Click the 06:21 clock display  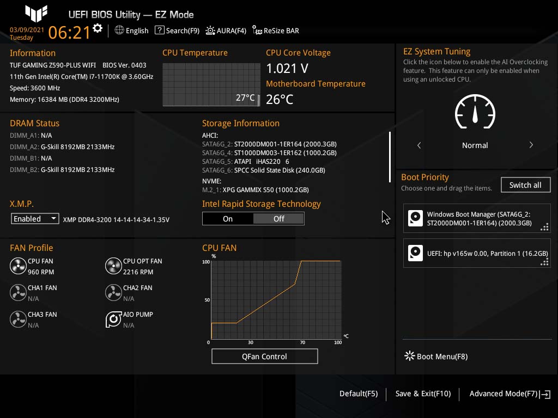69,32
